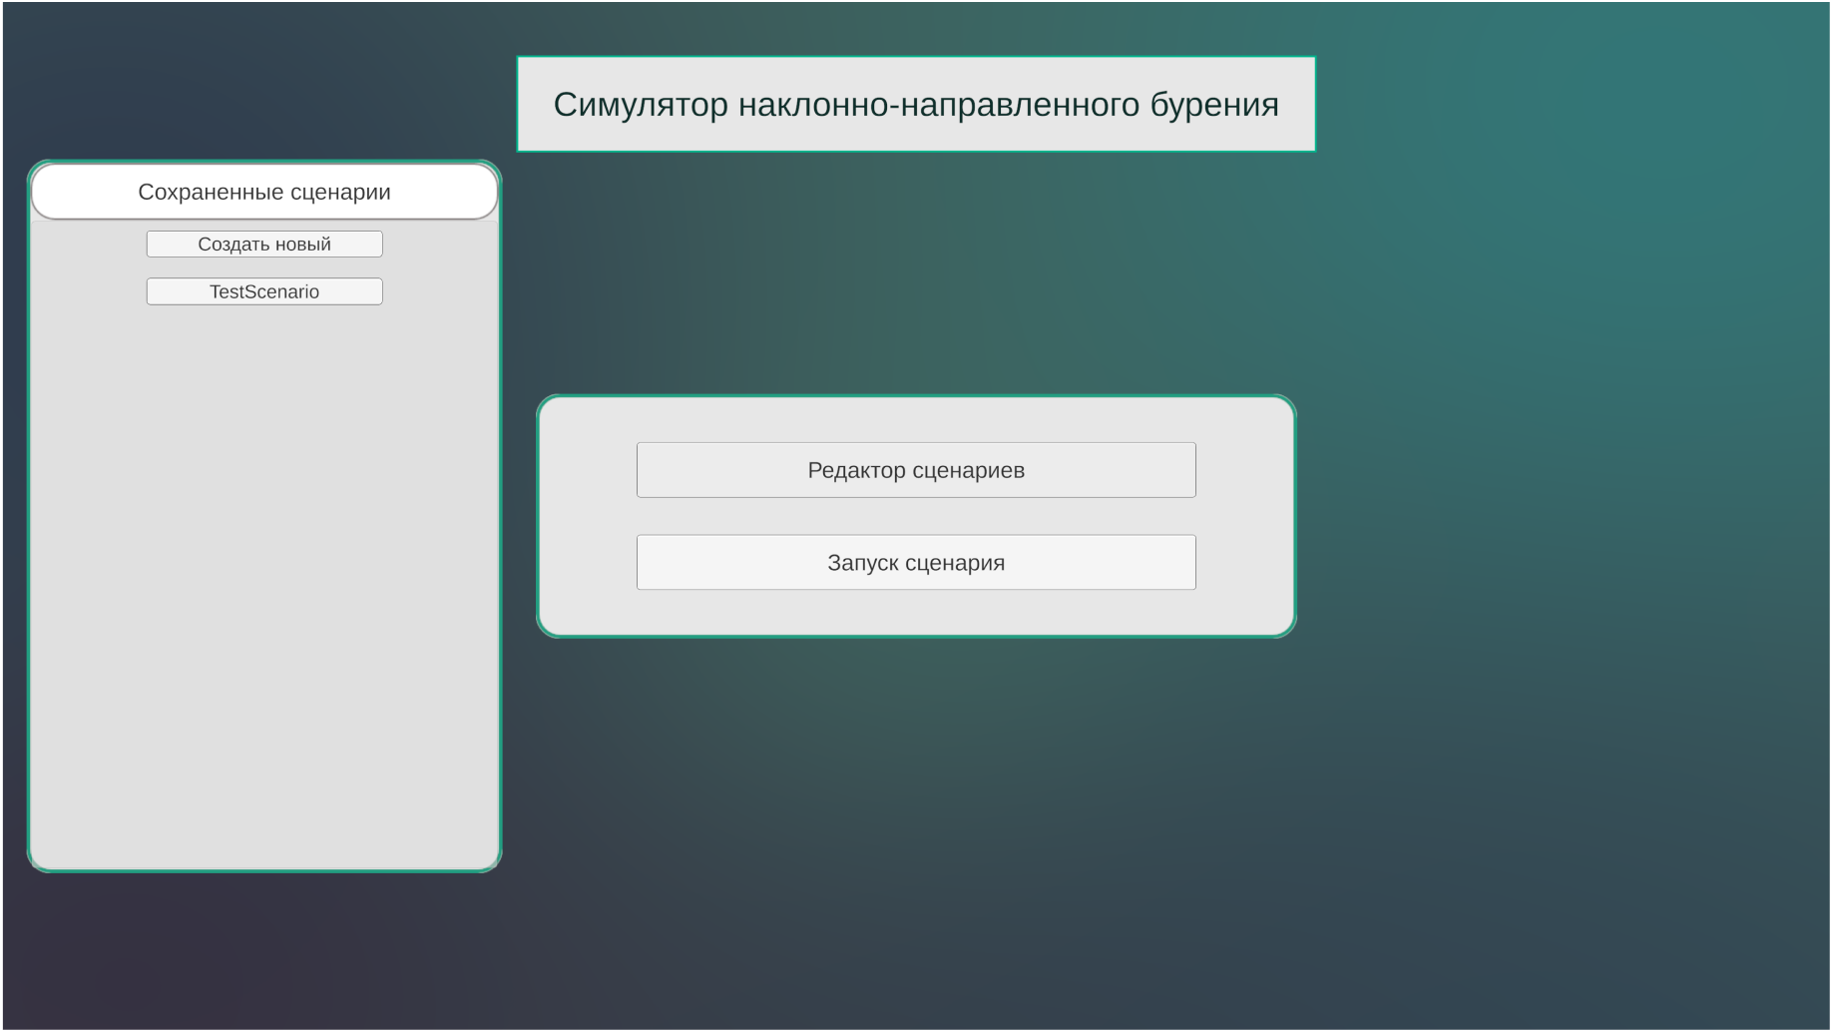
Task: Start the simulation via "Запуск сценария"
Action: (x=915, y=563)
